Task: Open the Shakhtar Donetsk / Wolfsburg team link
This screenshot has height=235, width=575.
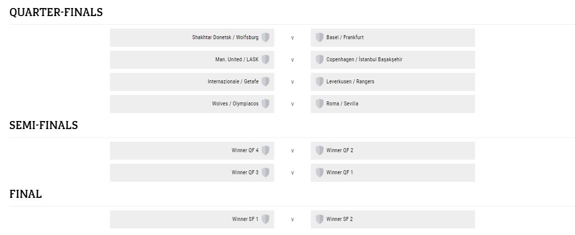Action: coord(225,37)
